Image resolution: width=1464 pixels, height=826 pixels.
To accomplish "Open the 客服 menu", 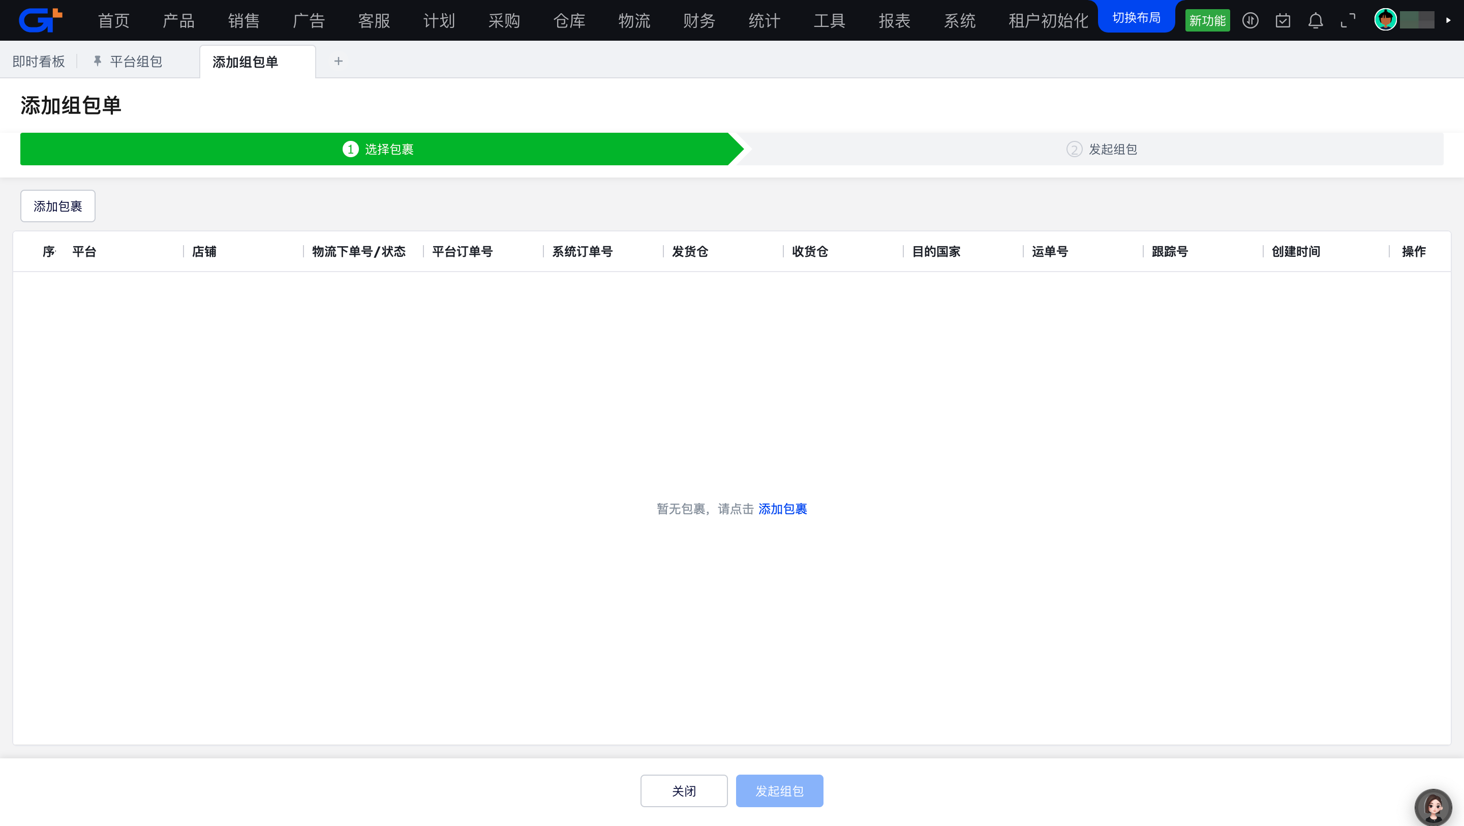I will pos(374,20).
